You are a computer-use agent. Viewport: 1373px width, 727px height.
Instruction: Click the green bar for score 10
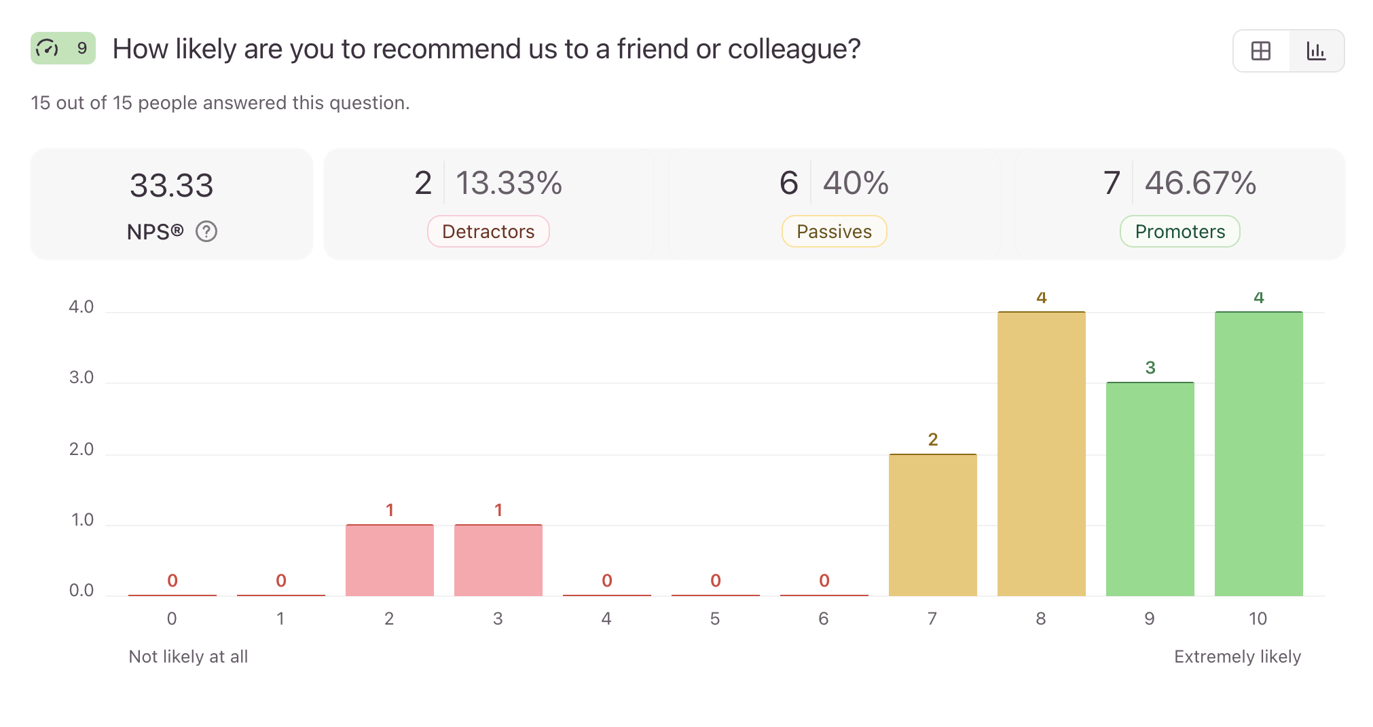1259,454
